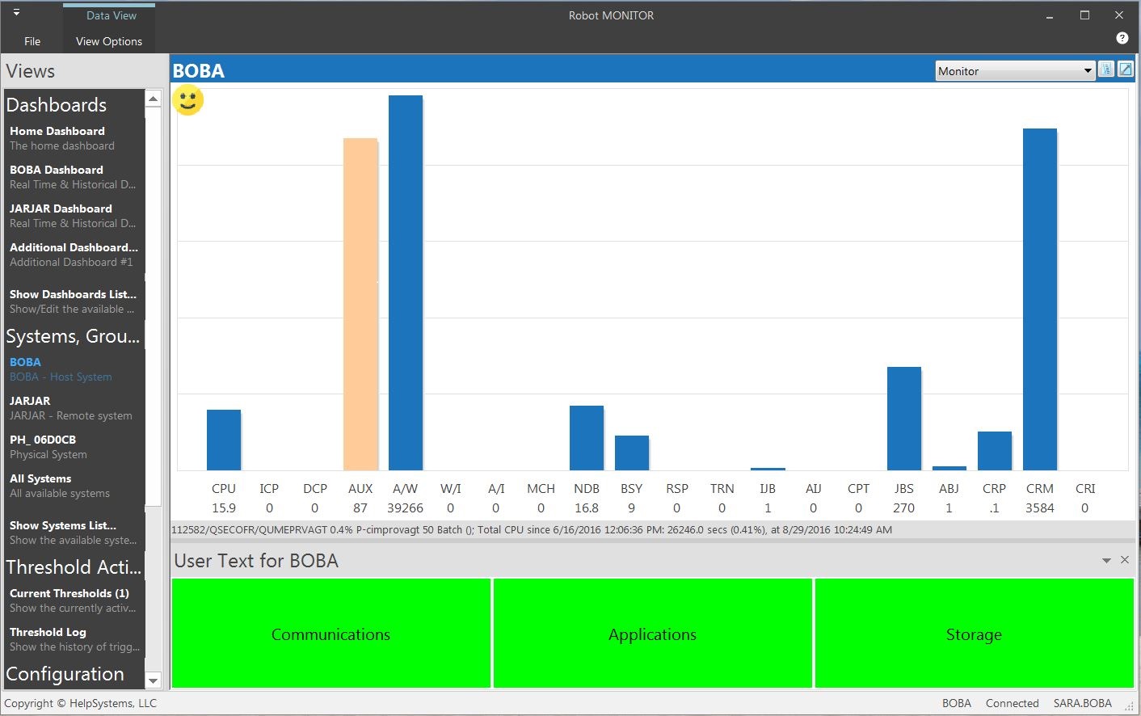Click the JBS bar in the chart
The width and height of the screenshot is (1141, 716).
[904, 419]
